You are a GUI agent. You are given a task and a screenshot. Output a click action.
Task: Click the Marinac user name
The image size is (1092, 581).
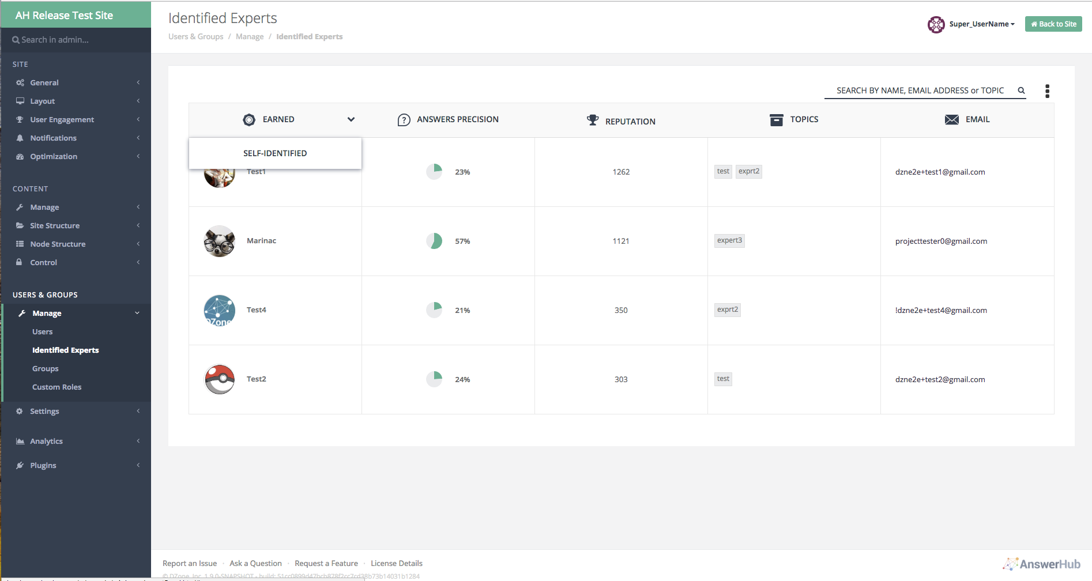coord(261,241)
